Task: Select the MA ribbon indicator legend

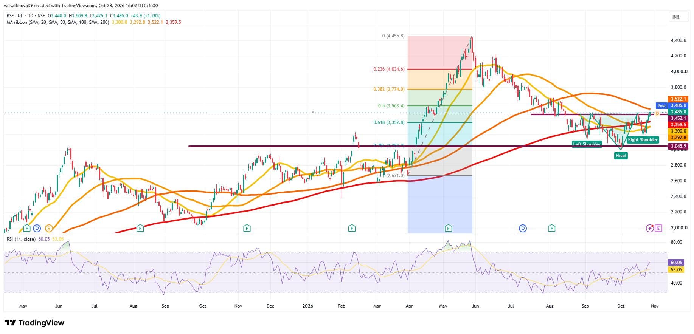Action: tap(58, 22)
